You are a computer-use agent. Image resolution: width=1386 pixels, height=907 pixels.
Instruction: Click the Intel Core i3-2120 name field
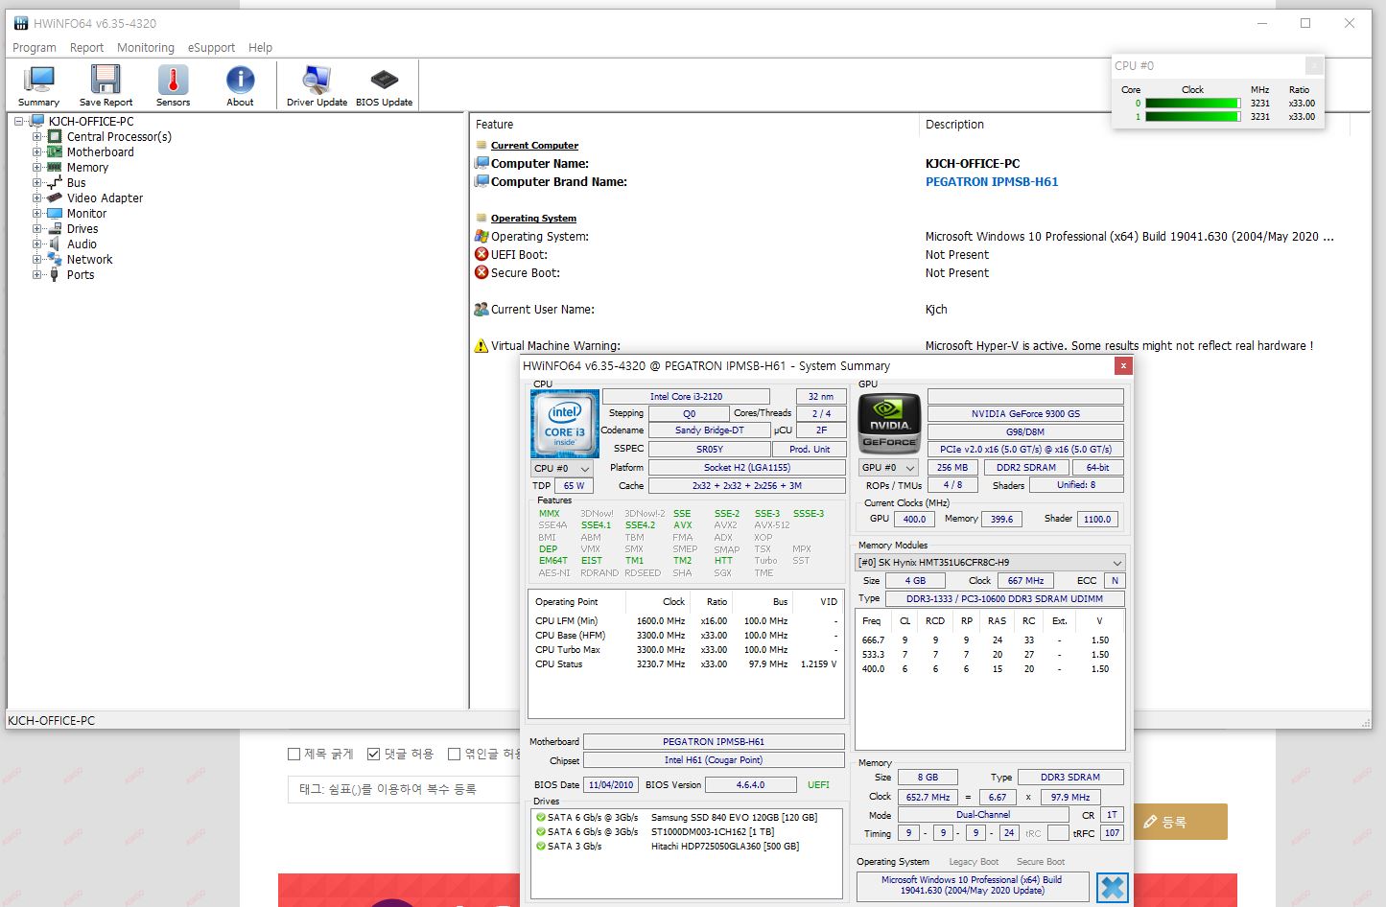(686, 396)
